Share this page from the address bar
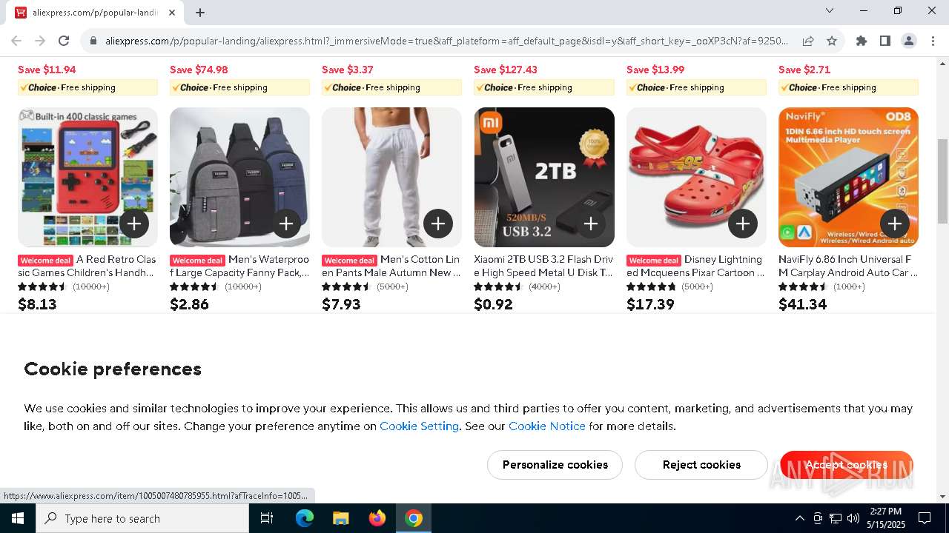Image resolution: width=949 pixels, height=533 pixels. [808, 41]
